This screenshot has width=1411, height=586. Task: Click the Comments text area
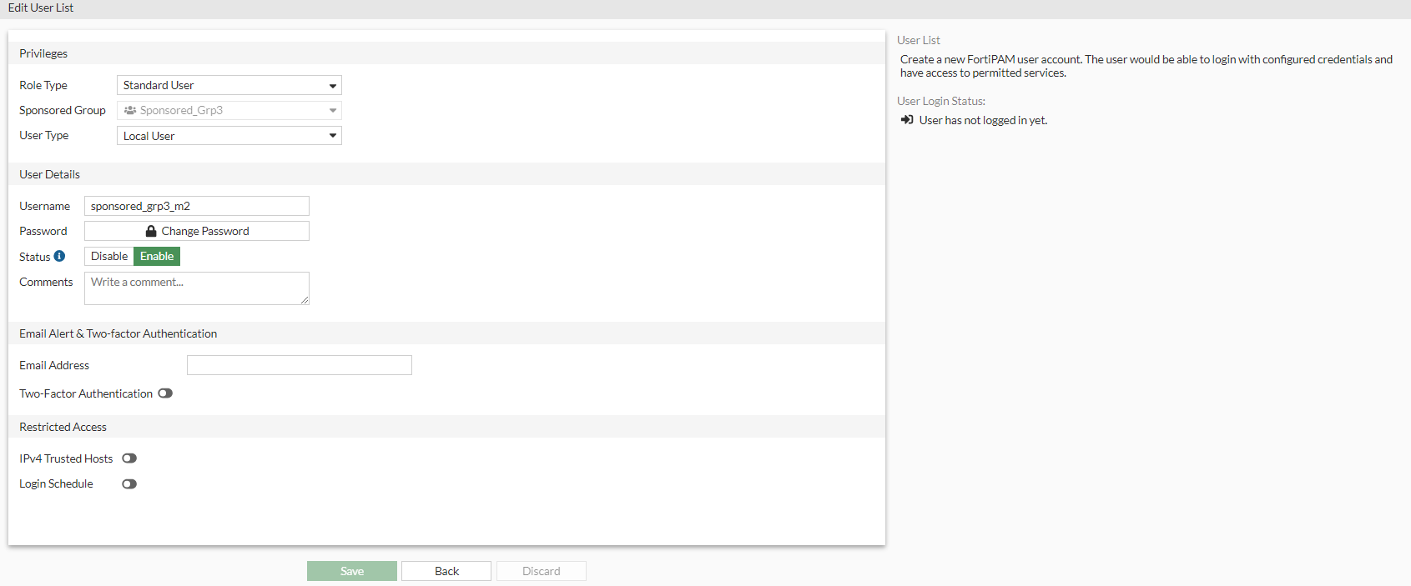[197, 288]
